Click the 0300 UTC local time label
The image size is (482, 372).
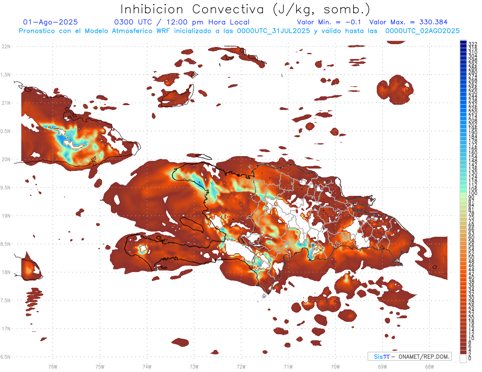click(182, 22)
